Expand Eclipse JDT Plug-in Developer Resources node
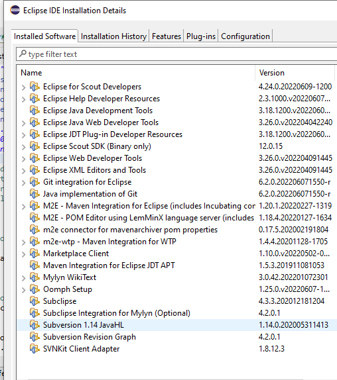This screenshot has height=380, width=337. 24,135
